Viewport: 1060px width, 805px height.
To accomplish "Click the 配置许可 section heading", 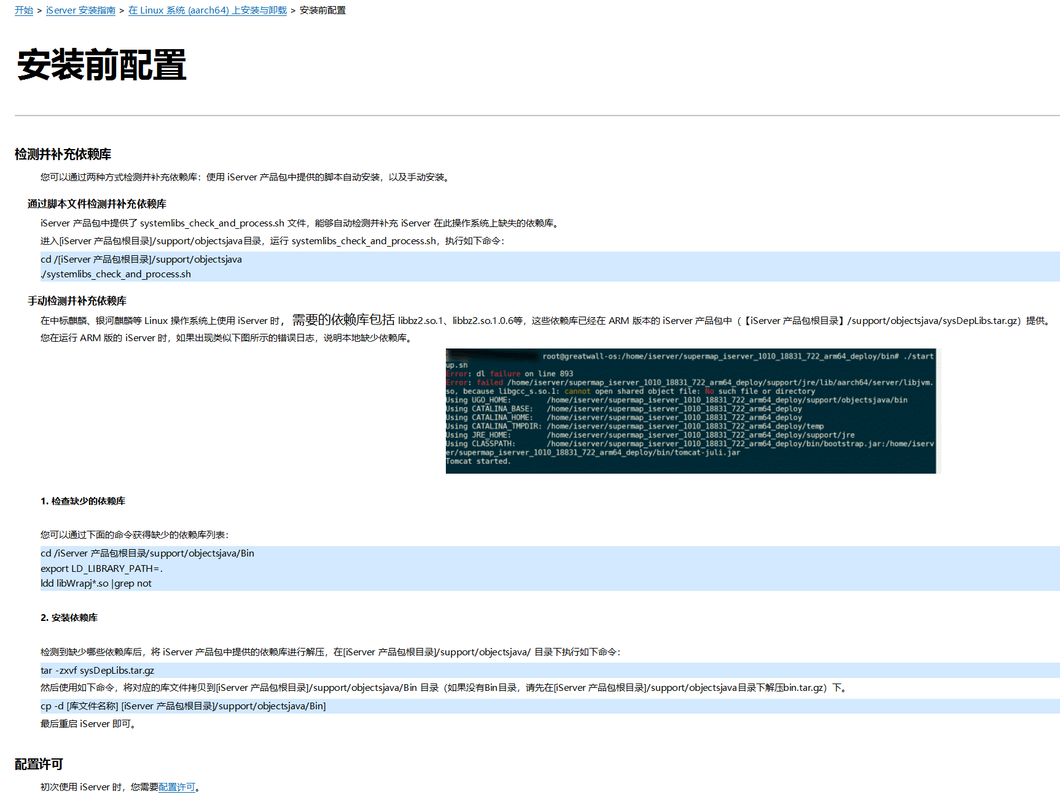I will (39, 764).
